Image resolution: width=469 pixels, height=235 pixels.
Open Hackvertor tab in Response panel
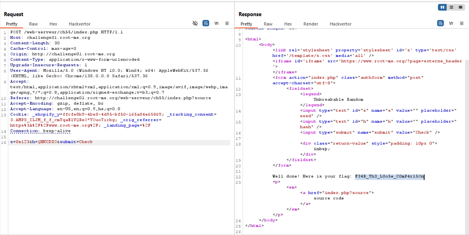click(x=340, y=24)
